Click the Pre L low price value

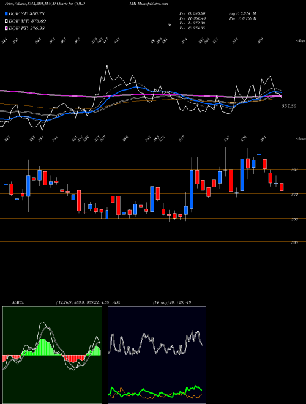tap(199, 23)
